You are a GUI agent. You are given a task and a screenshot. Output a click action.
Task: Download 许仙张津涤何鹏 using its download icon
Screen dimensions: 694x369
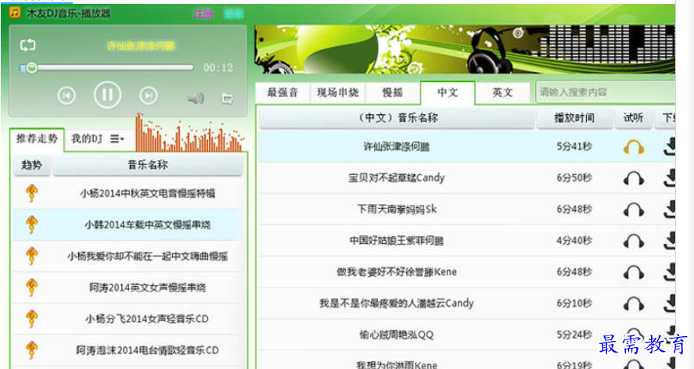tap(670, 147)
